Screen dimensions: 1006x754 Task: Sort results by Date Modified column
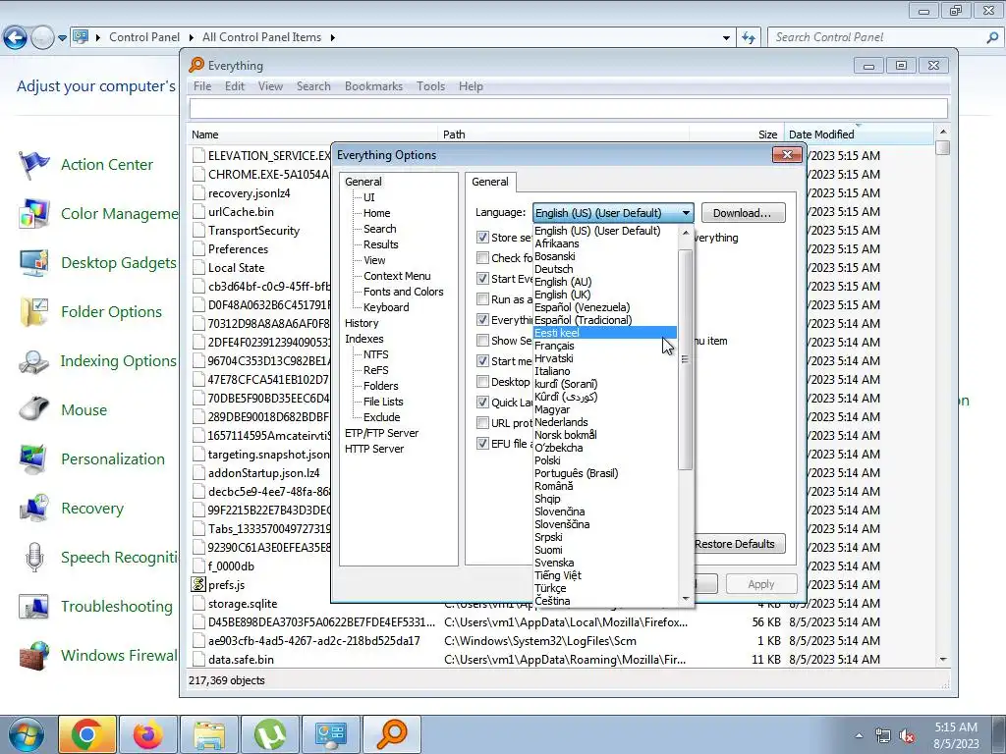click(860, 134)
